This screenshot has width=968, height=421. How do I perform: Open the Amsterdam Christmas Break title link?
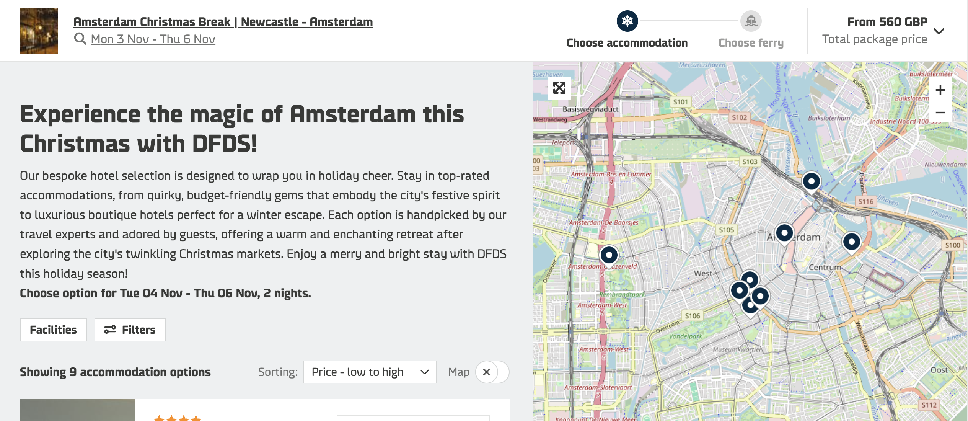coord(223,22)
